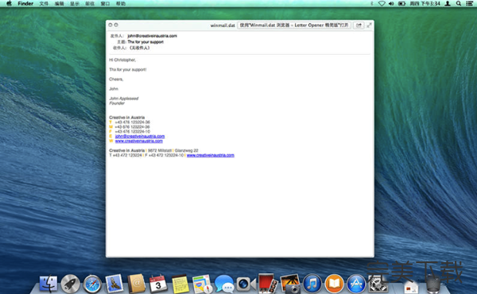Open Finder from the Dock
477x294 pixels.
click(x=48, y=284)
